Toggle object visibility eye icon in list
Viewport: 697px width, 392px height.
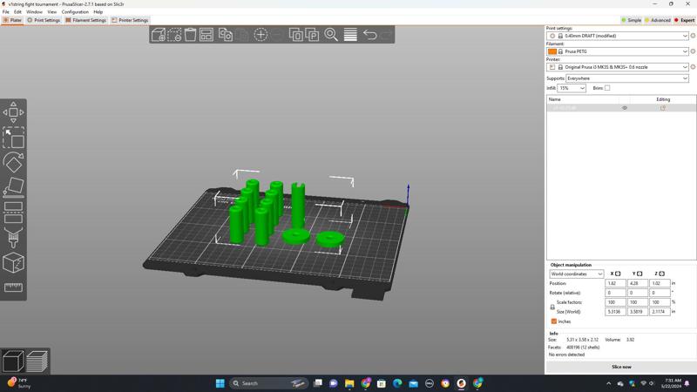tap(625, 108)
